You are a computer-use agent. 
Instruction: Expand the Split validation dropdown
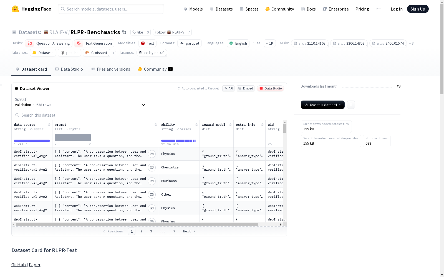pyautogui.click(x=80, y=102)
